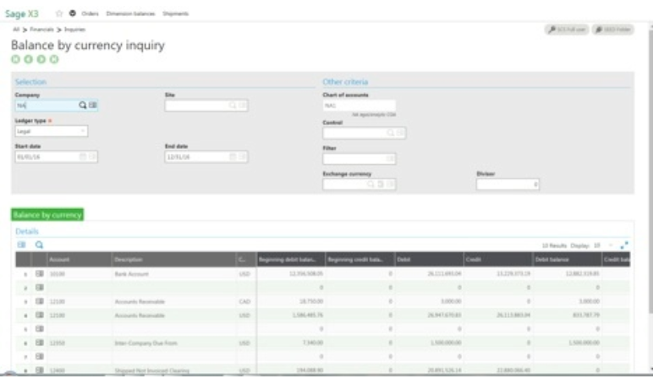Click the Account column header
The width and height of the screenshot is (659, 384).
79,259
